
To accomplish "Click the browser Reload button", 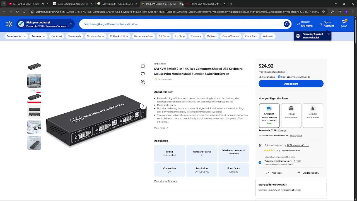I will pyautogui.click(x=17, y=12).
